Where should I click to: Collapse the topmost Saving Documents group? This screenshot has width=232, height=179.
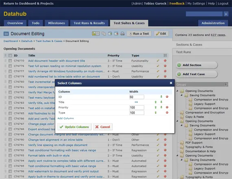(x=182, y=95)
